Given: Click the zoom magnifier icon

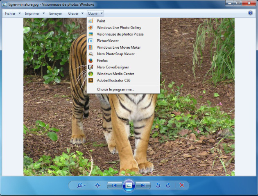Looking at the screenshot, I should [79, 185].
